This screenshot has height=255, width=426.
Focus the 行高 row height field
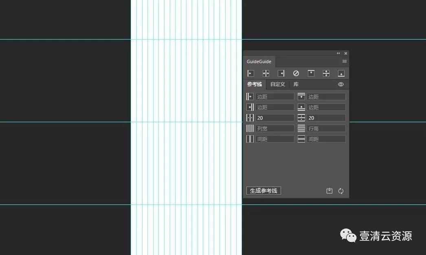[x=326, y=128]
